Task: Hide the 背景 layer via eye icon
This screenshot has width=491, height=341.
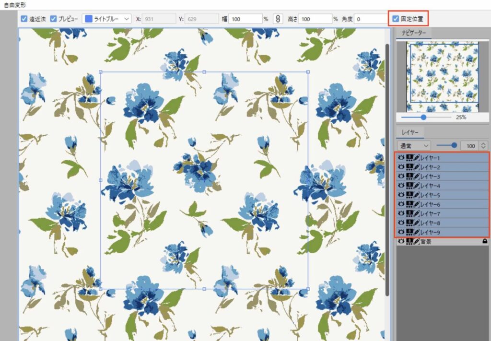Action: 401,241
